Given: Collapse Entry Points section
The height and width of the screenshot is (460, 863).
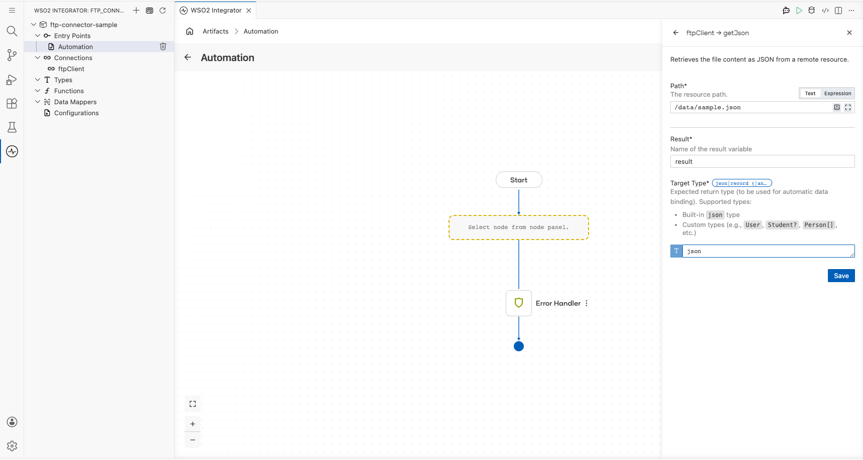Looking at the screenshot, I should 38,36.
